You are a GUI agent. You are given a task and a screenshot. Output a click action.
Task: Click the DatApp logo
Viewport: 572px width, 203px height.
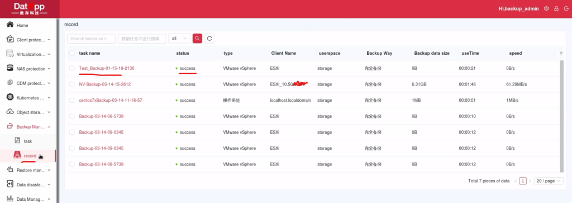29,9
